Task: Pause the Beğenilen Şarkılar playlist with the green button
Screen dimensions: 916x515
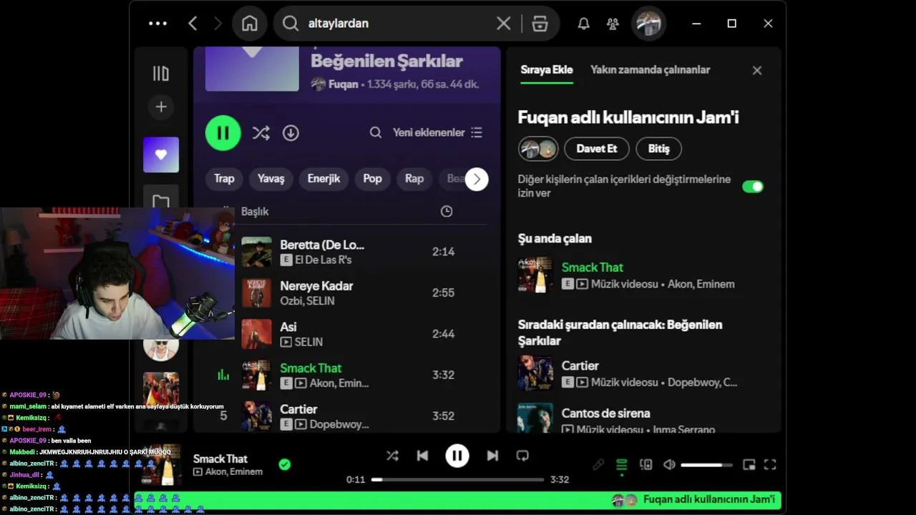Action: point(223,133)
